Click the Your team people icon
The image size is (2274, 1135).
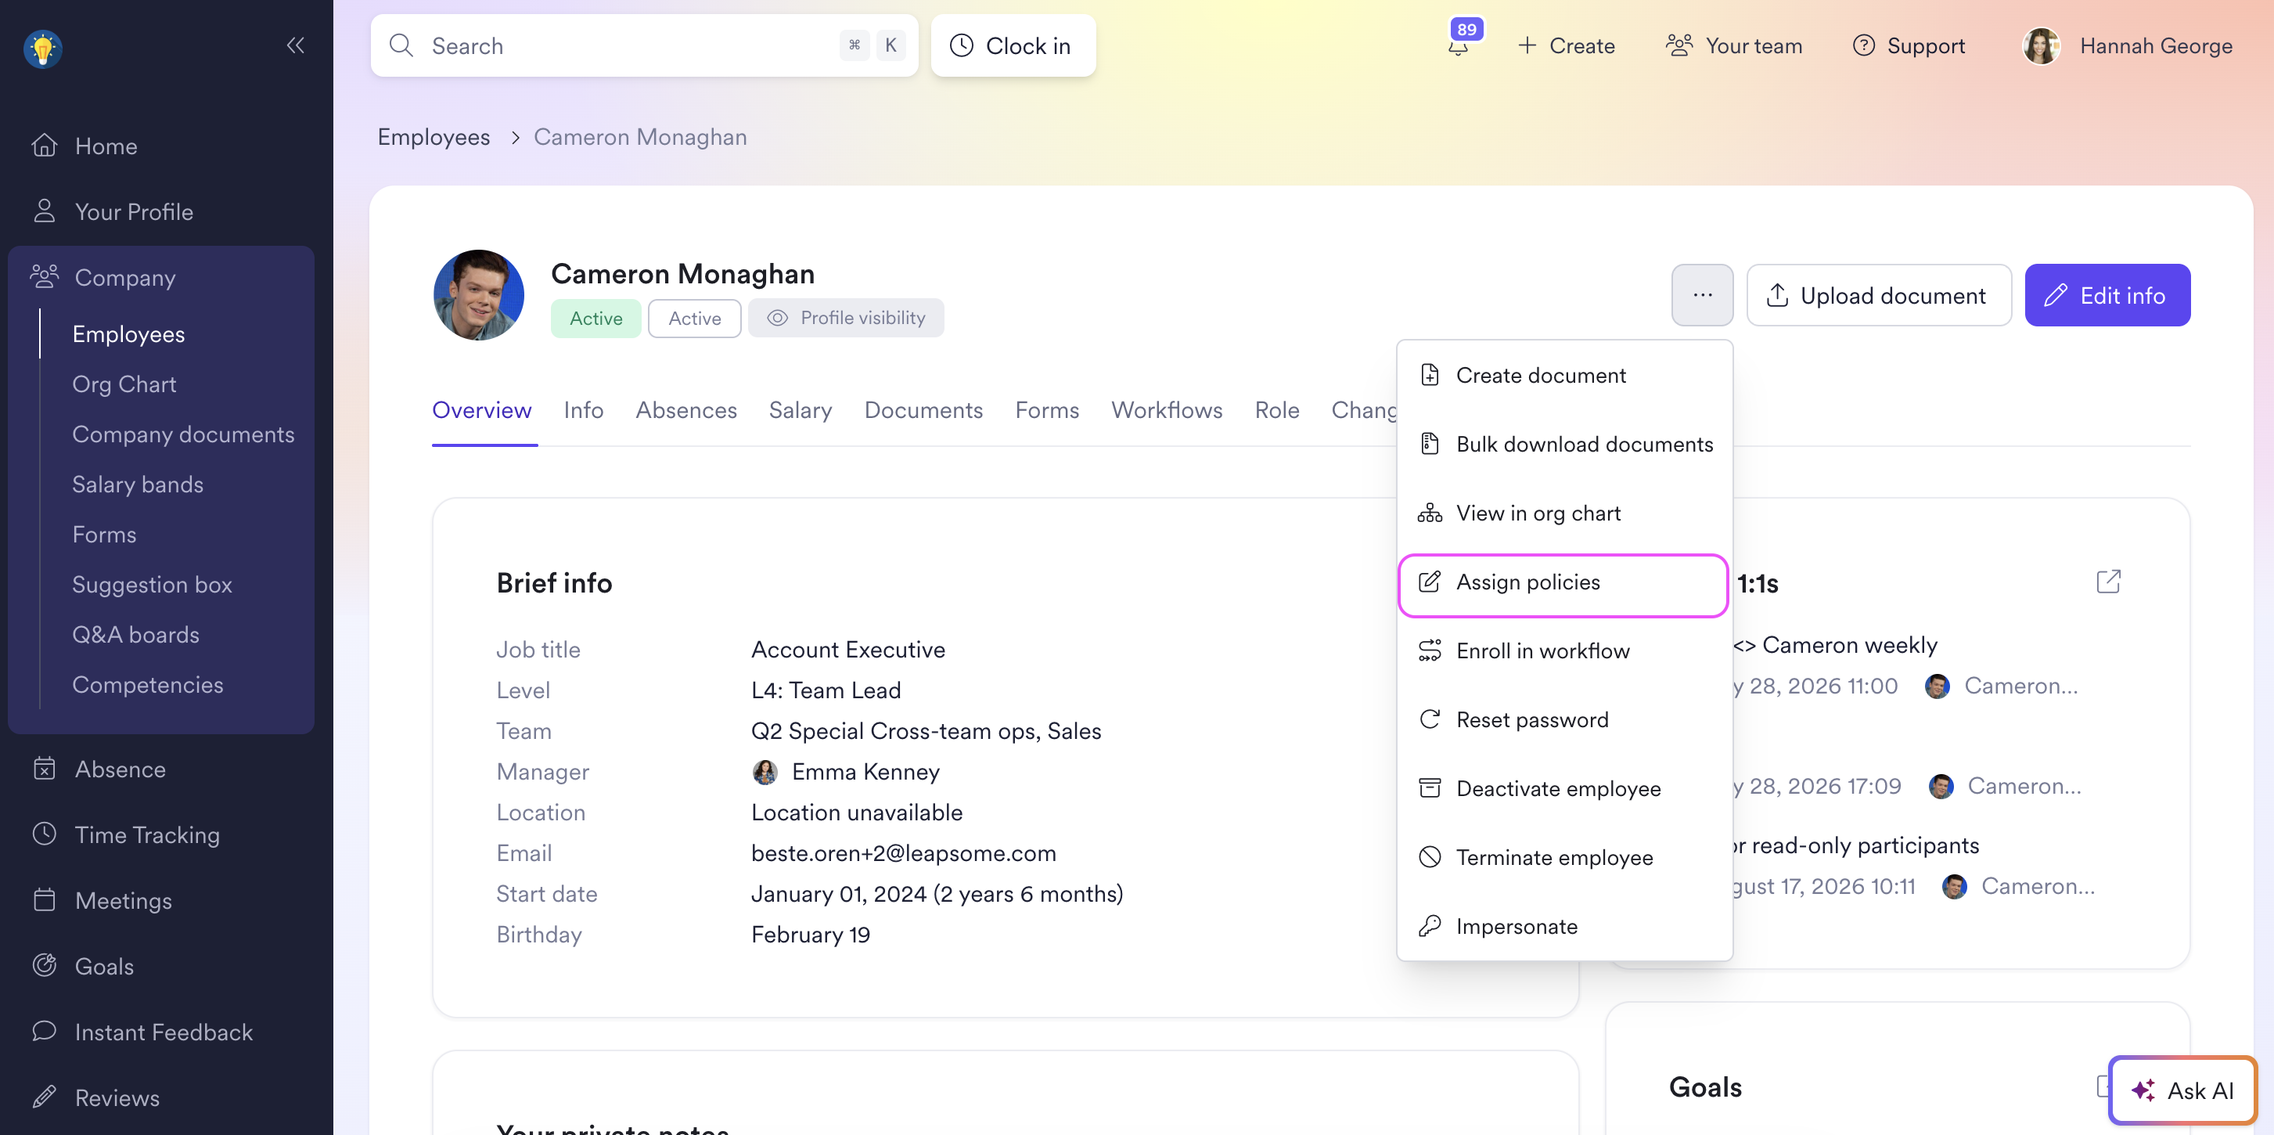coord(1679,45)
